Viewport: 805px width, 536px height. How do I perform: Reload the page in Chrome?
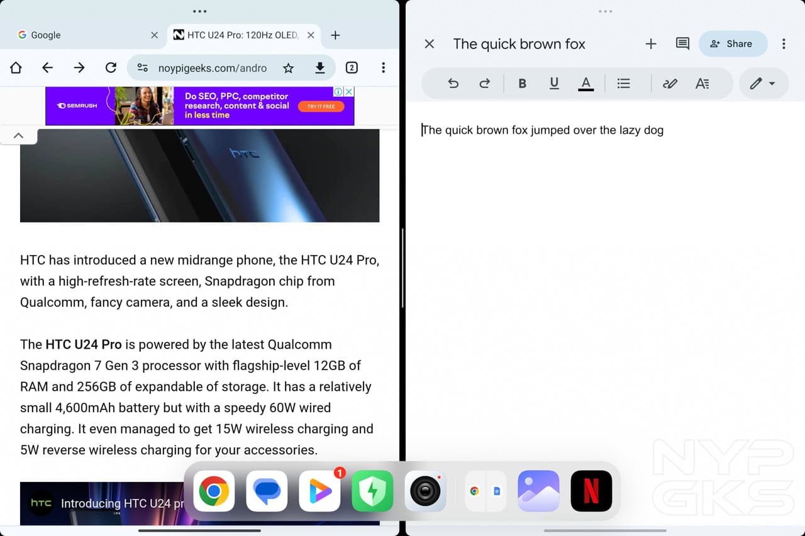(111, 68)
